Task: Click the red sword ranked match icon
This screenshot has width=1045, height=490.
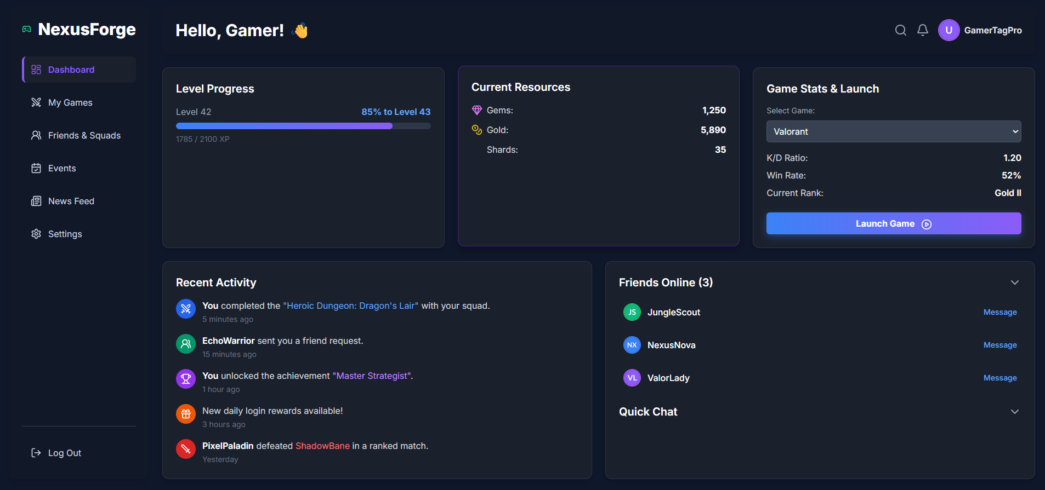Action: [x=186, y=449]
